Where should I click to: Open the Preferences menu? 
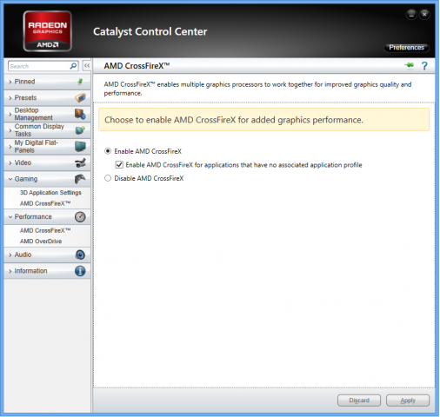tap(406, 48)
